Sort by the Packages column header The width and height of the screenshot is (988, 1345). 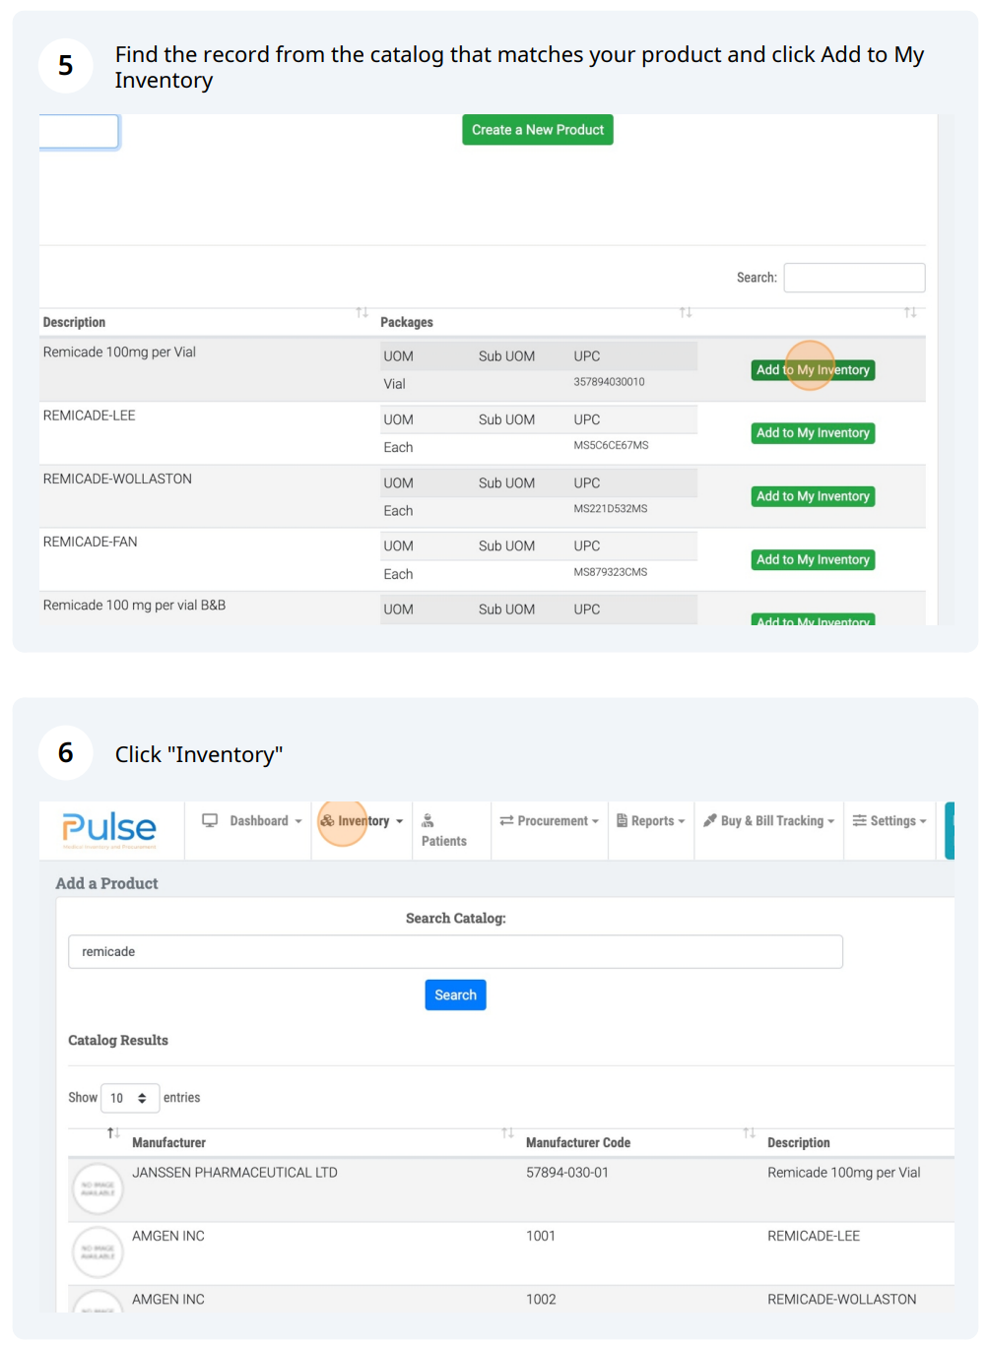tap(407, 322)
